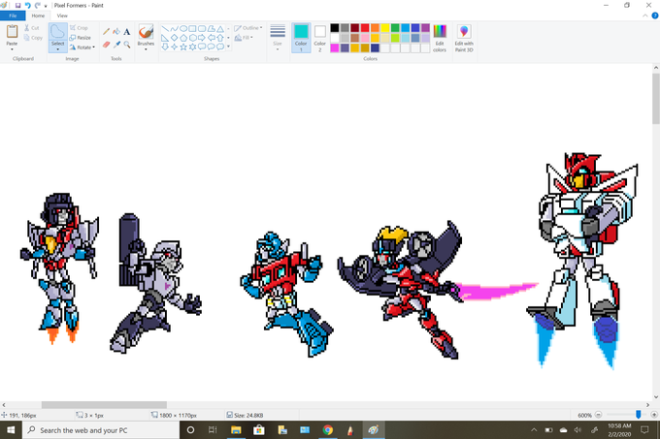Click the Edit with Paint 3D icon
The width and height of the screenshot is (660, 439).
[x=464, y=32]
